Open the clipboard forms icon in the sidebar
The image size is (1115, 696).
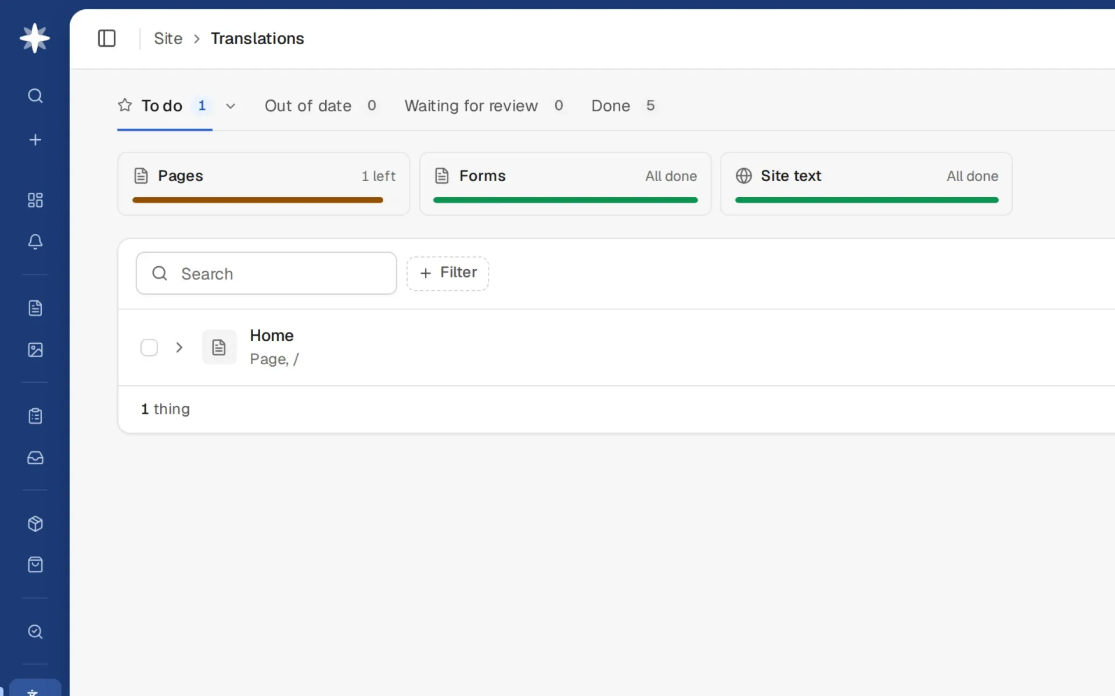pos(35,416)
